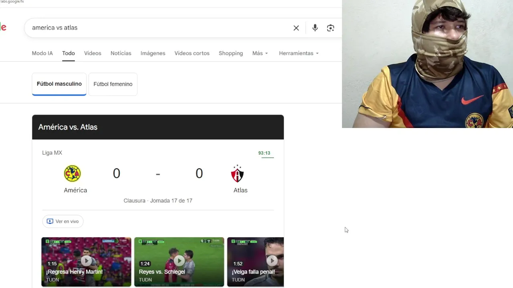The width and height of the screenshot is (513, 288).
Task: Go to the Imágenes tab
Action: pos(153,53)
